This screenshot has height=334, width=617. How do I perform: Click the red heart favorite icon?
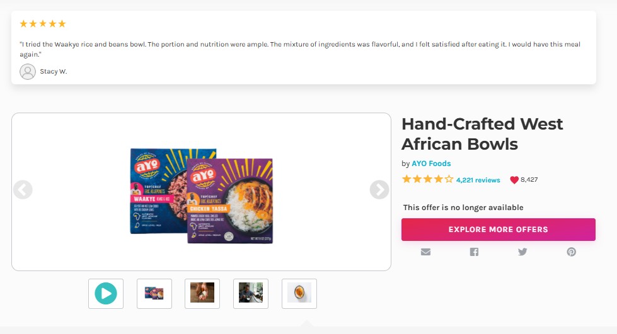[x=514, y=180]
